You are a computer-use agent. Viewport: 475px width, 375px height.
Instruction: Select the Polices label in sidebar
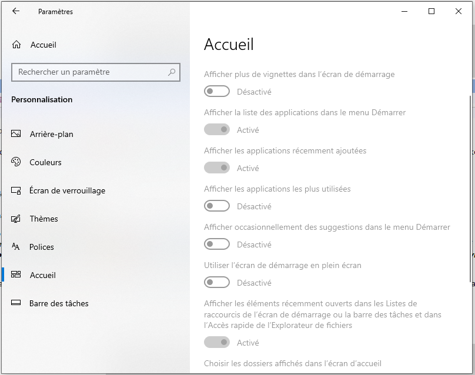coord(42,247)
